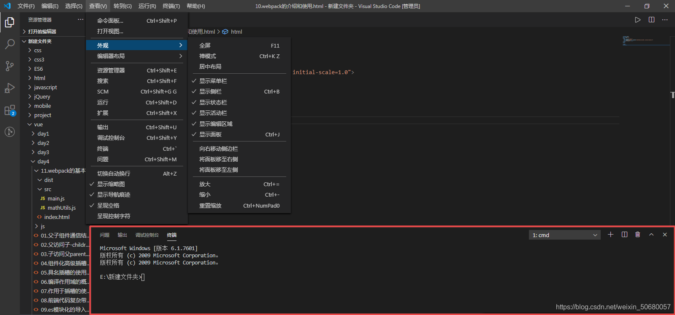Click the VS Code logo icon
Image resolution: width=675 pixels, height=315 pixels.
(7, 6)
